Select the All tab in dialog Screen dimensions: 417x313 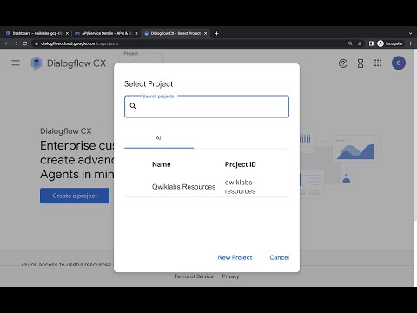click(x=159, y=138)
